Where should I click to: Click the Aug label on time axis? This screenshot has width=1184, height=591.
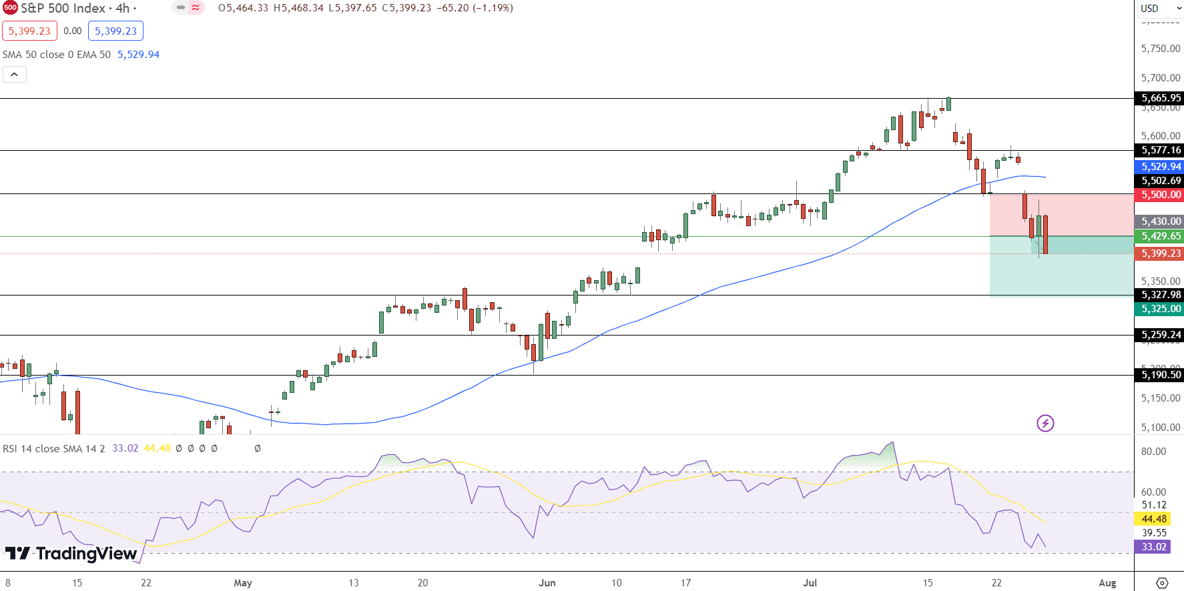coord(1108,583)
